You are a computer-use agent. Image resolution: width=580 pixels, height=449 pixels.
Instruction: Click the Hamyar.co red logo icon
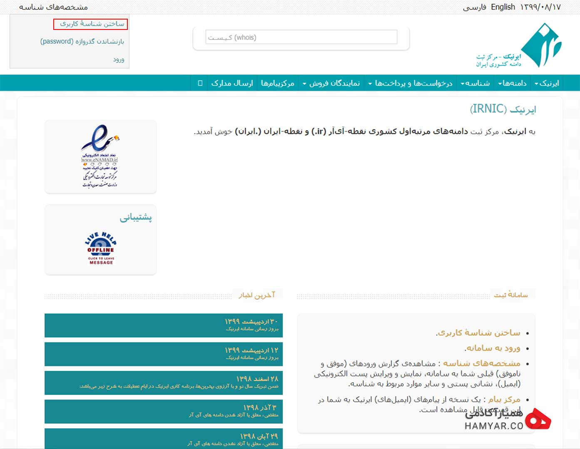(x=538, y=419)
